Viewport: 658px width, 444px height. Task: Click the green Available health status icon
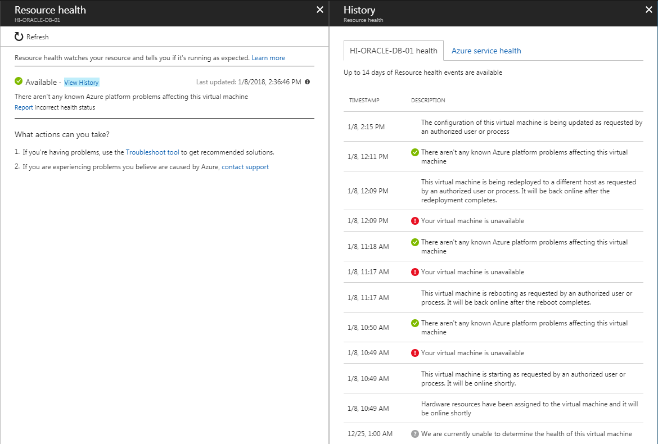19,81
